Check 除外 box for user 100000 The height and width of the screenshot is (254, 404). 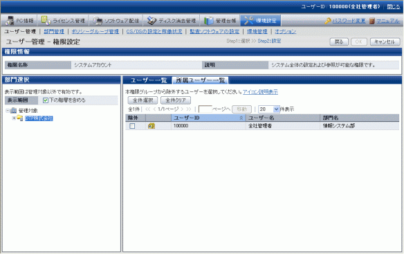132,126
